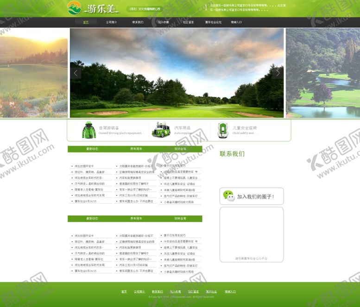Open 加入收藏 link in the footer
360x307 pixels.
176,292
